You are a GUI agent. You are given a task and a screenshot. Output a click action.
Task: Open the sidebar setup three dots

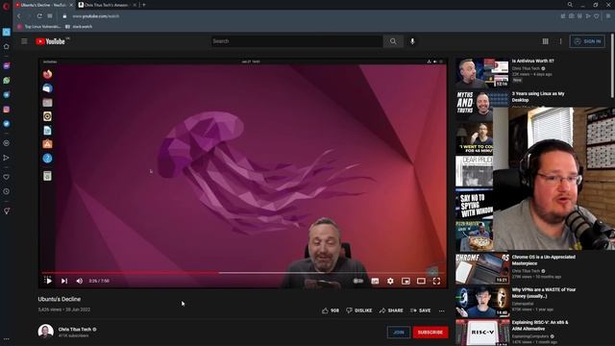point(7,339)
